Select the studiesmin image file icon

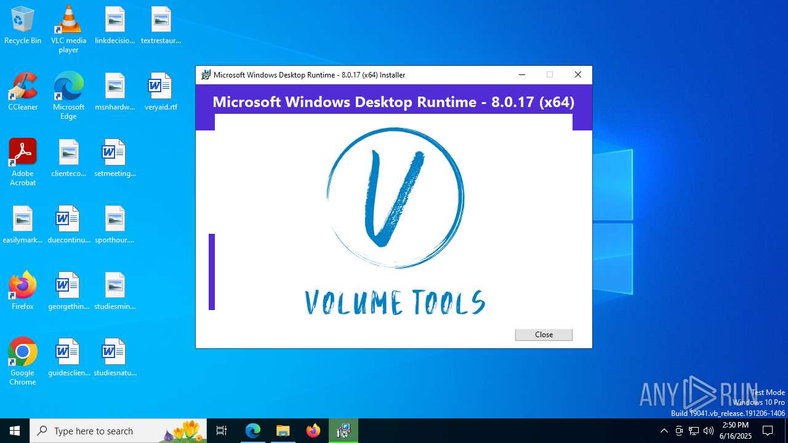pos(115,291)
